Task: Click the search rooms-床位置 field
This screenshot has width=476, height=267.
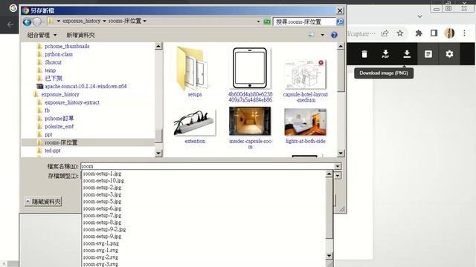Action: point(304,22)
